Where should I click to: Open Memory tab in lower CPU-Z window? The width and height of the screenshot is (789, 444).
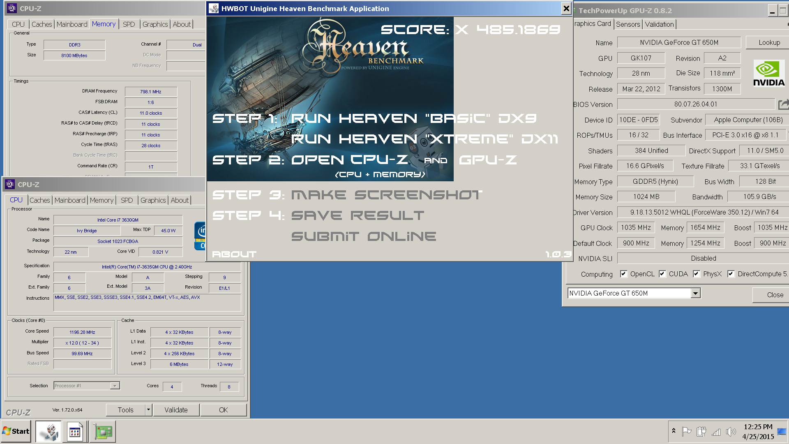pos(102,200)
